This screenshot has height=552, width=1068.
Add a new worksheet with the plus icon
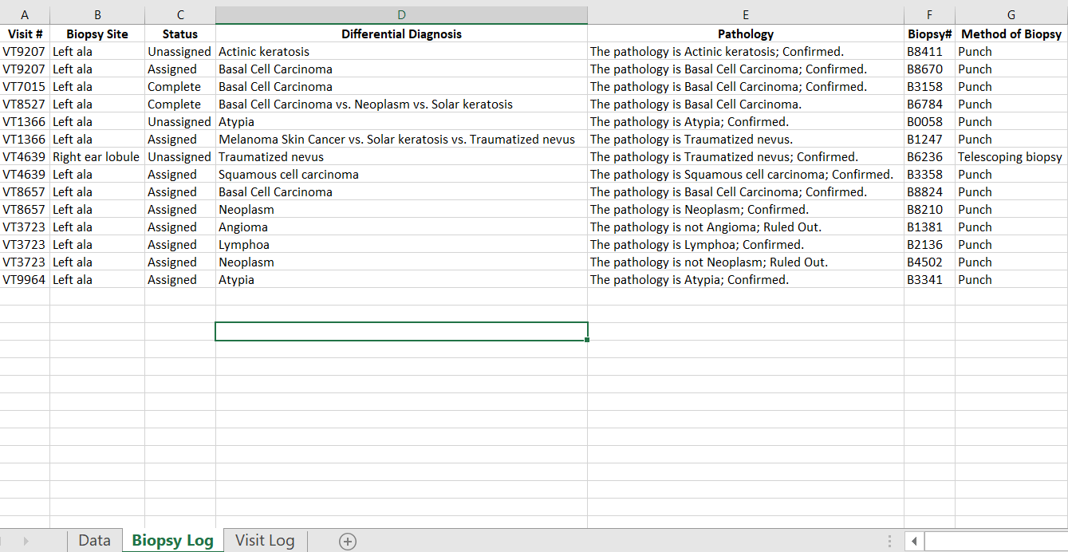coord(346,540)
